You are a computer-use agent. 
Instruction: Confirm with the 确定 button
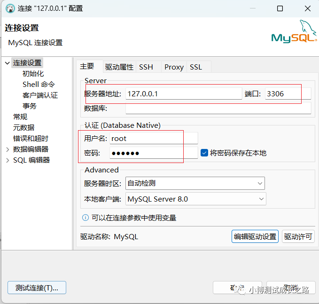pos(237,288)
